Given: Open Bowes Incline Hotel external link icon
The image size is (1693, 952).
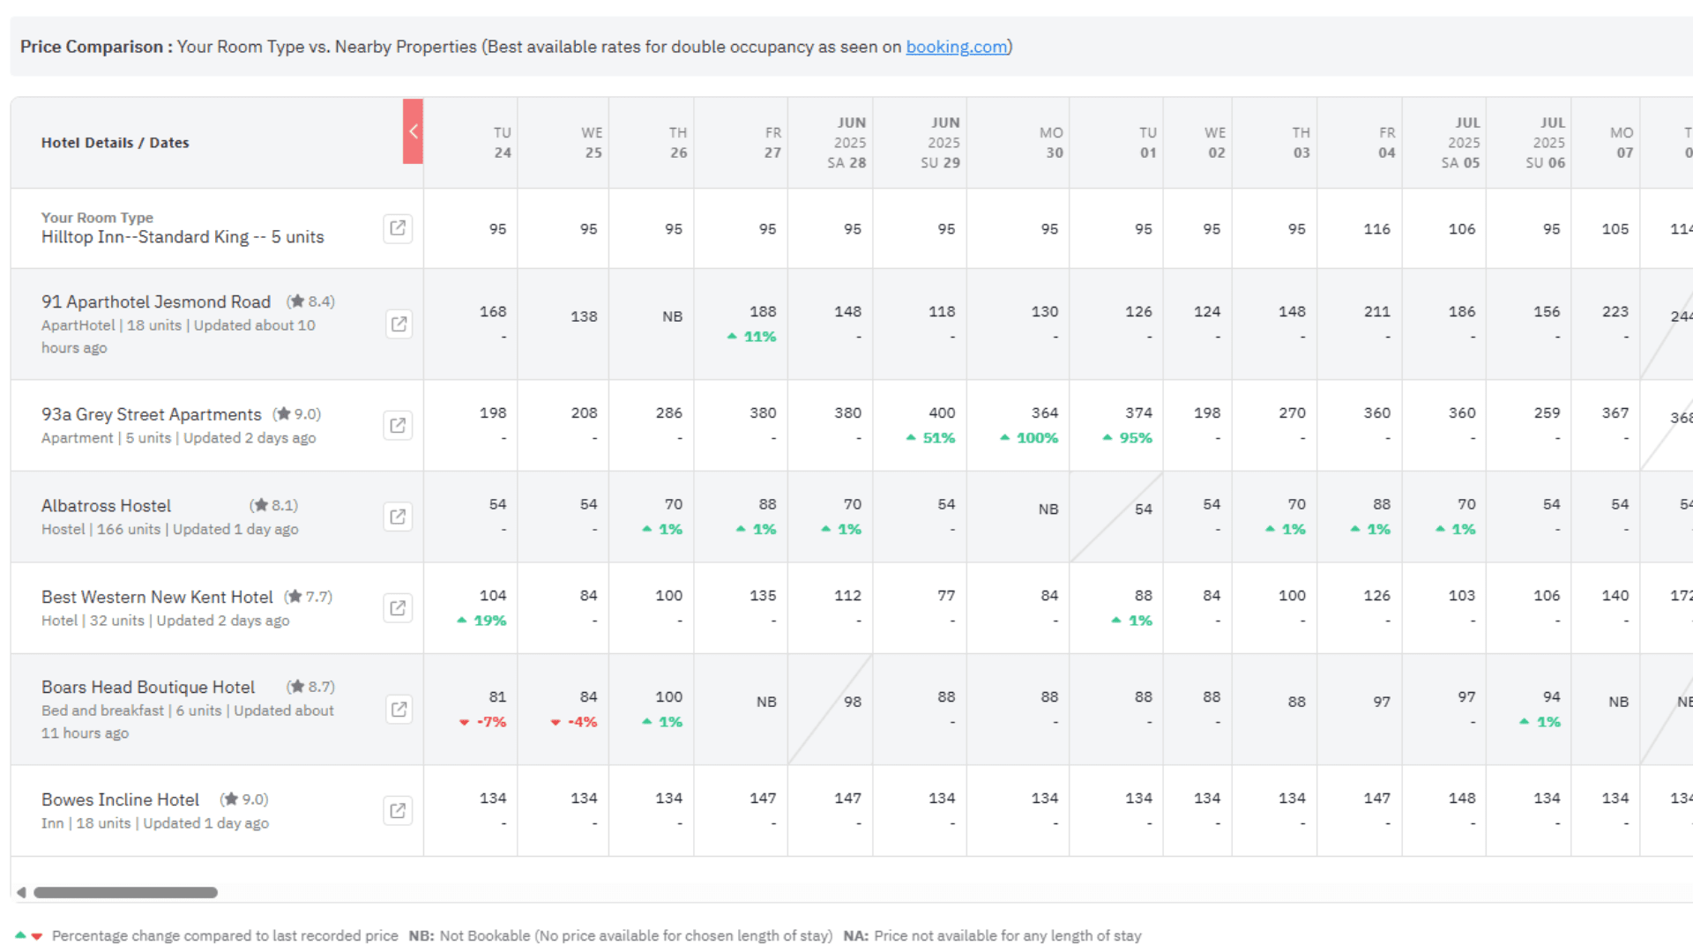Looking at the screenshot, I should coord(398,811).
